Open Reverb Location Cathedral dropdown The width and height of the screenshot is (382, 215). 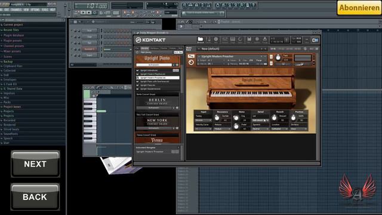(279, 129)
